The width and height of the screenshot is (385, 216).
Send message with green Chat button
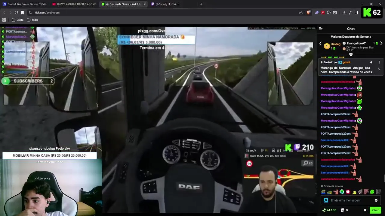375,210
